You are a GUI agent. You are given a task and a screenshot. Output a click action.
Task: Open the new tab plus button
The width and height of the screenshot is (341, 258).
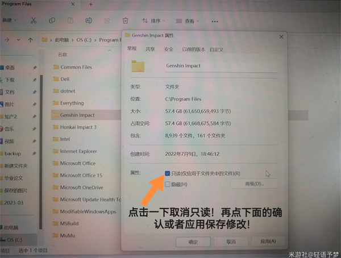tap(91, 5)
